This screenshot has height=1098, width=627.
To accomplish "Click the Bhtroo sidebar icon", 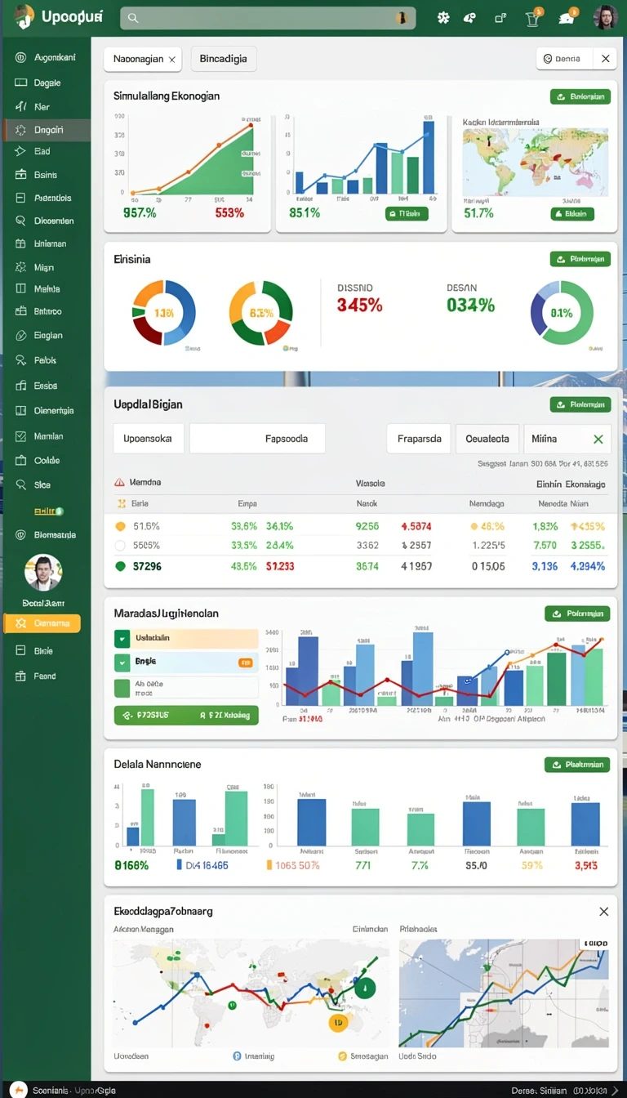I will coord(20,311).
